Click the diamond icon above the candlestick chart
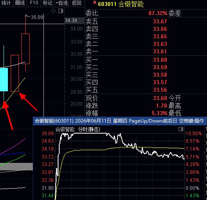207x200 pixels. (53, 11)
